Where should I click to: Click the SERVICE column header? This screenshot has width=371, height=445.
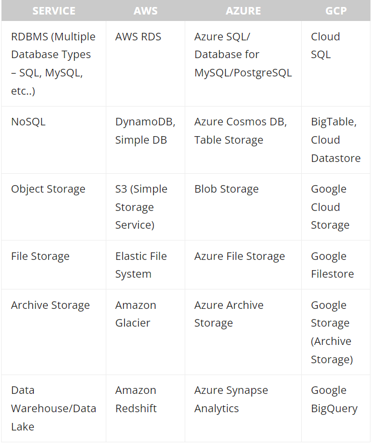(x=54, y=11)
